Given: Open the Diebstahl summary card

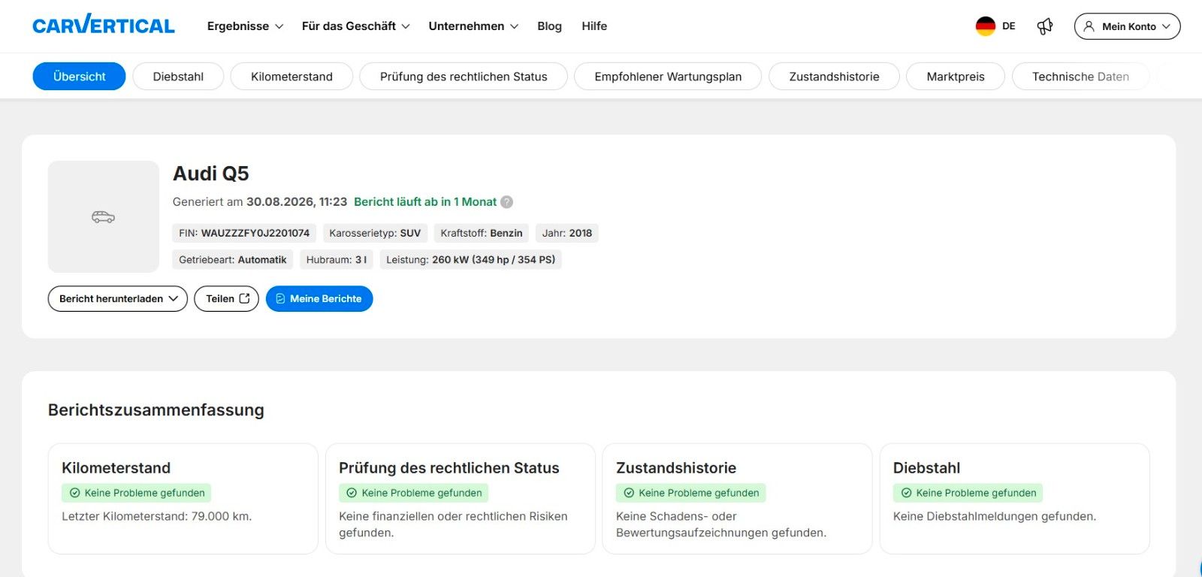Looking at the screenshot, I should (x=1014, y=499).
